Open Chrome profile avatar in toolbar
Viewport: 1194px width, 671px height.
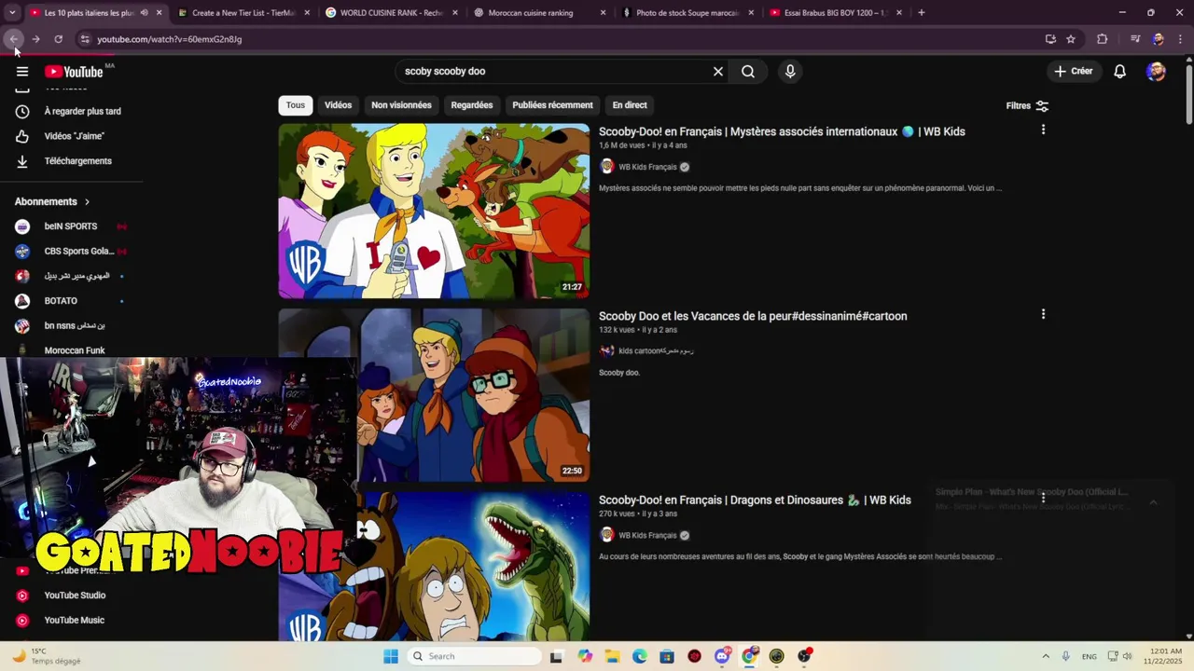point(1158,39)
